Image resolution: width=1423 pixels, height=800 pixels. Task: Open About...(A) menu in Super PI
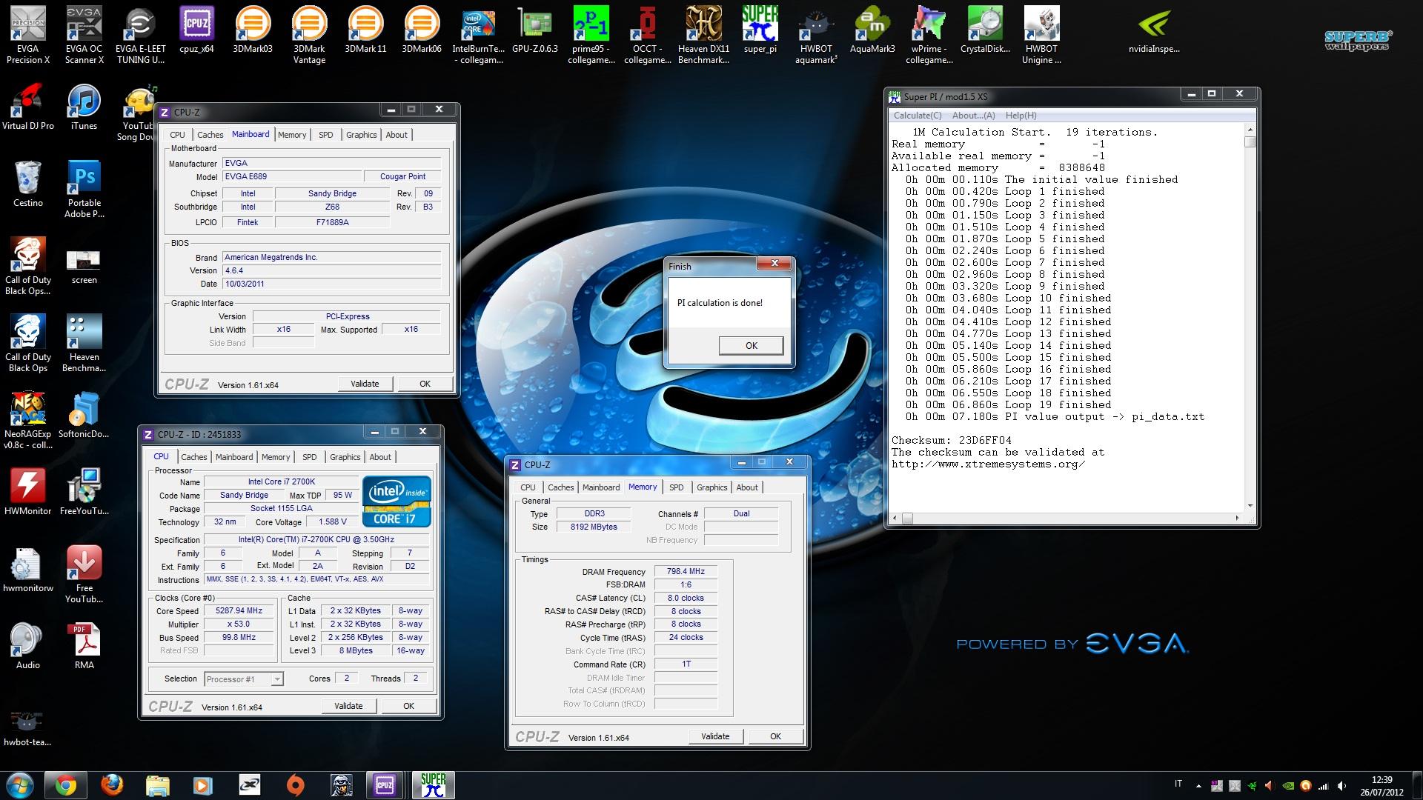[x=974, y=116]
